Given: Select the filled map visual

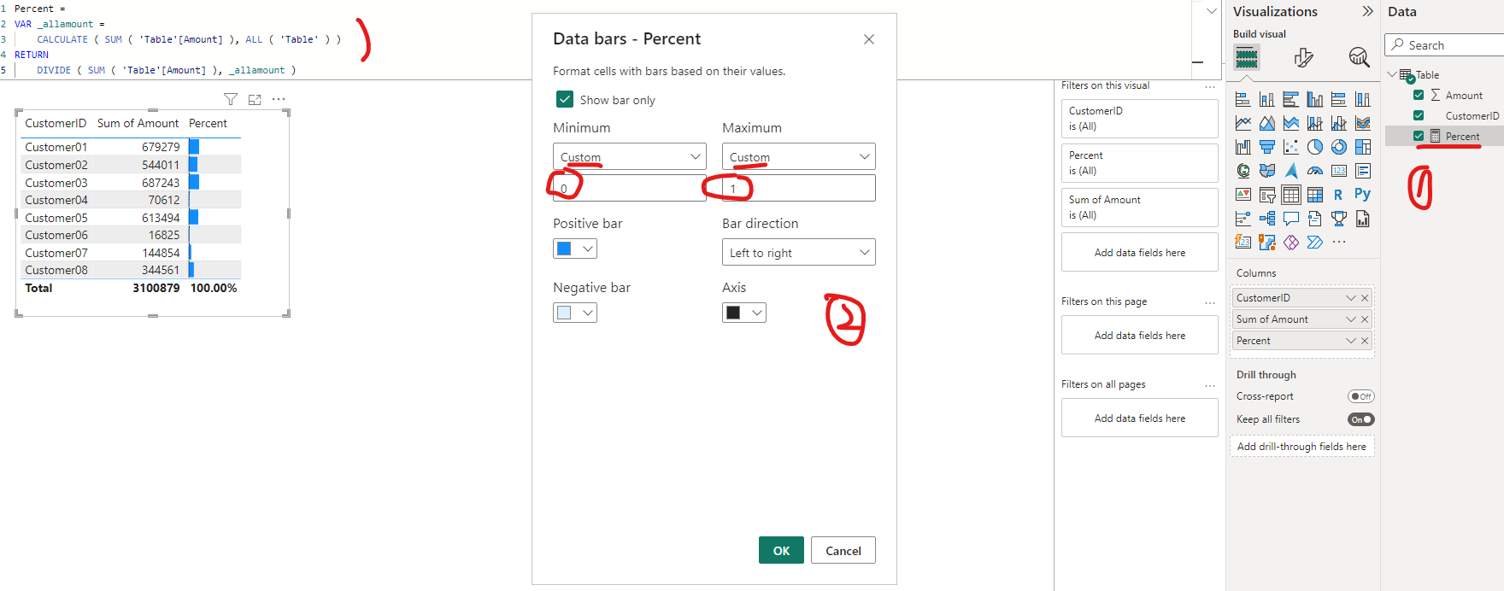Looking at the screenshot, I should (x=1267, y=171).
